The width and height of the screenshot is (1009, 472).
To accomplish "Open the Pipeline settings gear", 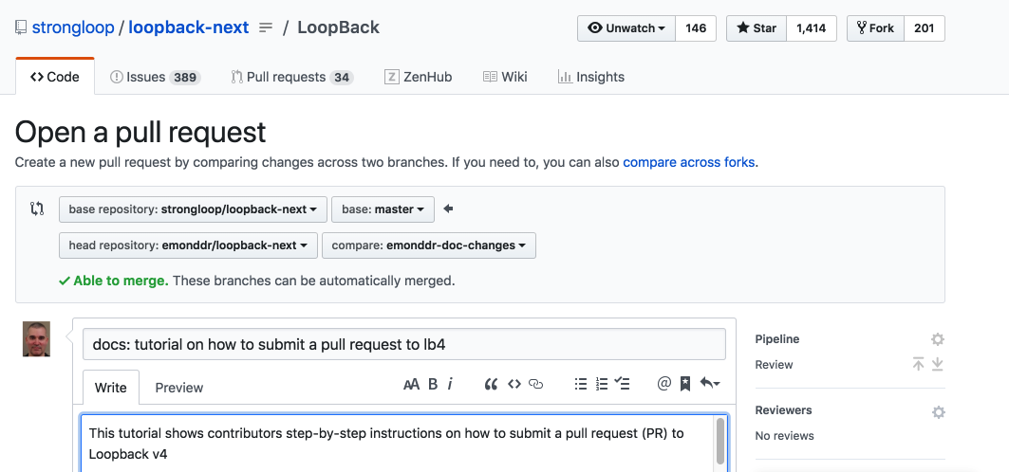I will [x=938, y=339].
